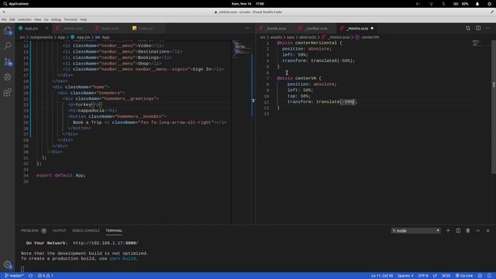Split the right editor group
This screenshot has height=279, width=496.
point(478,28)
